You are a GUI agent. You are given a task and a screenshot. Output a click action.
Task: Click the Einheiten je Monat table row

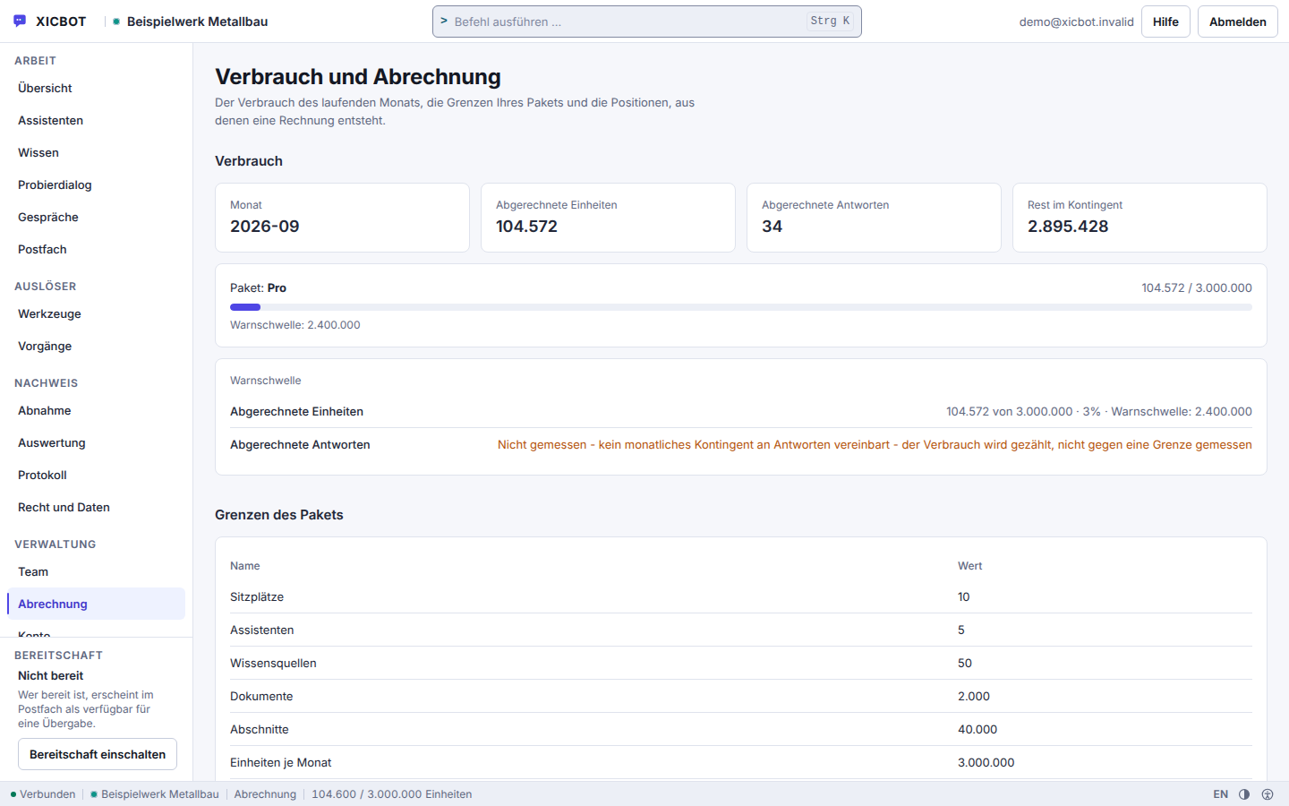741,763
